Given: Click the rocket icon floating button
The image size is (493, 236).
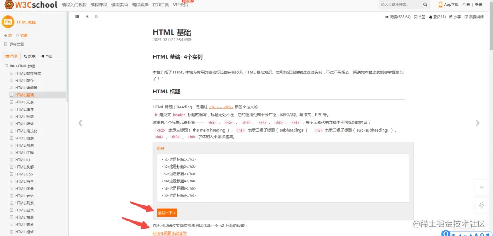Looking at the screenshot, I should 482,205.
